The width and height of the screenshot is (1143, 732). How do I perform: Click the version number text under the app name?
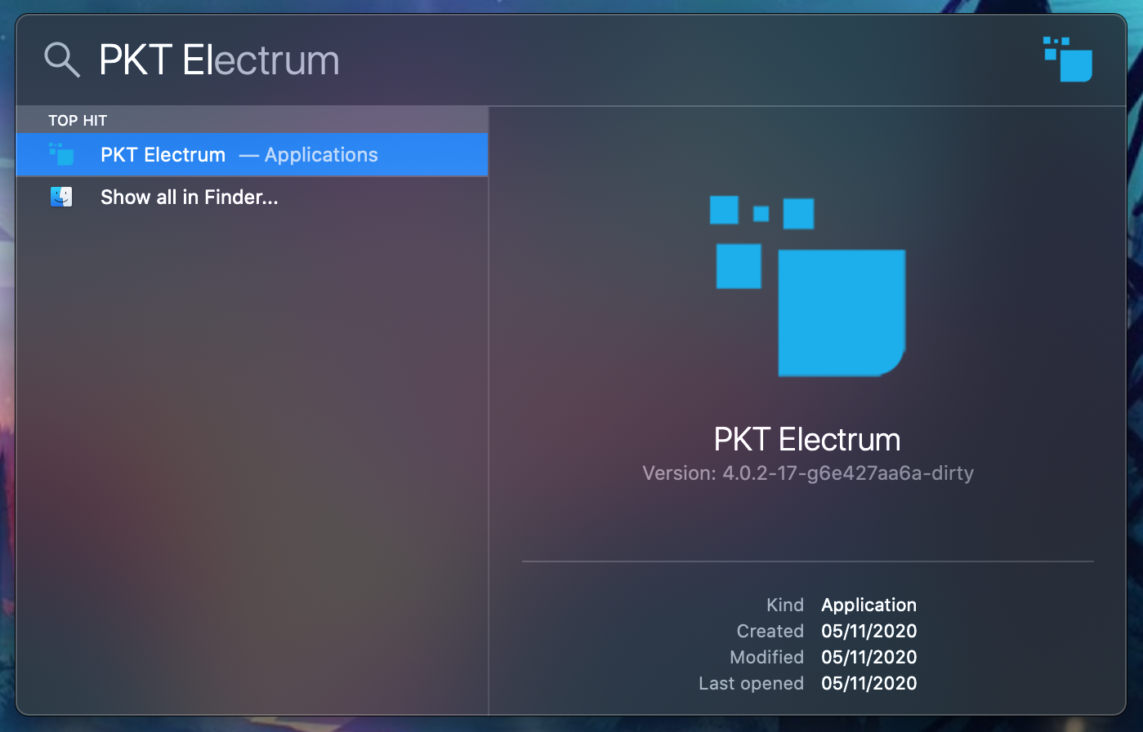click(807, 472)
